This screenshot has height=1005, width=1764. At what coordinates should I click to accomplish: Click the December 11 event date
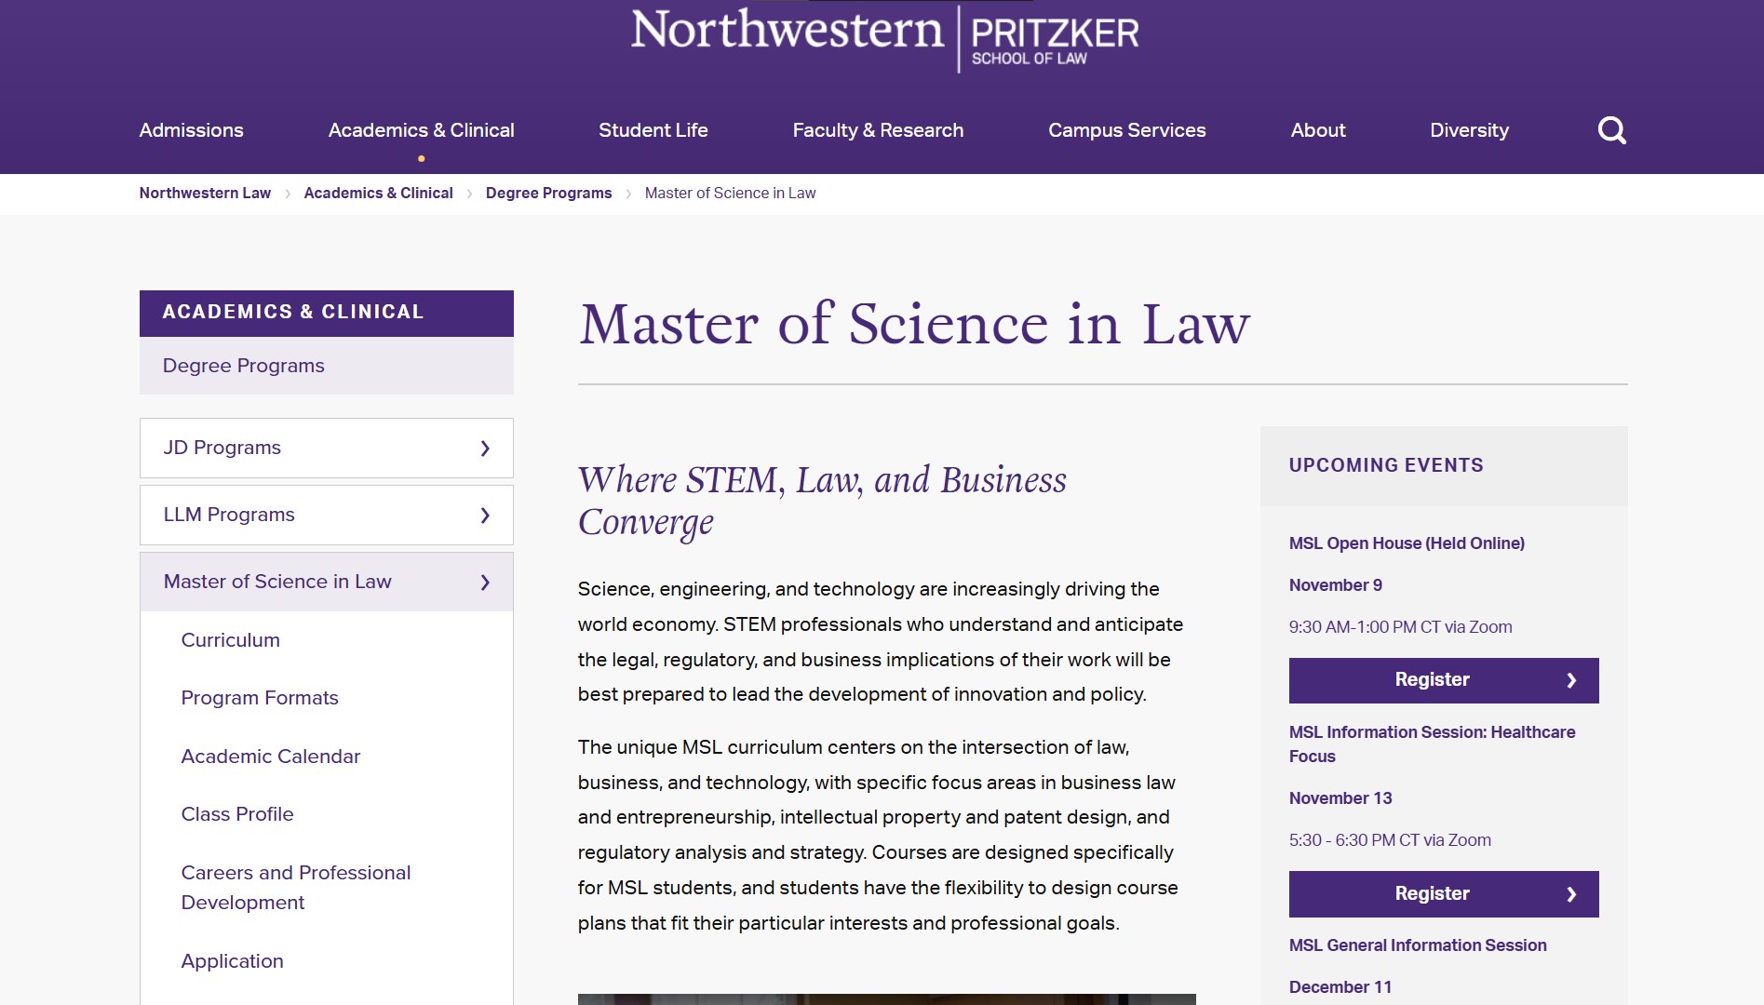(1340, 987)
